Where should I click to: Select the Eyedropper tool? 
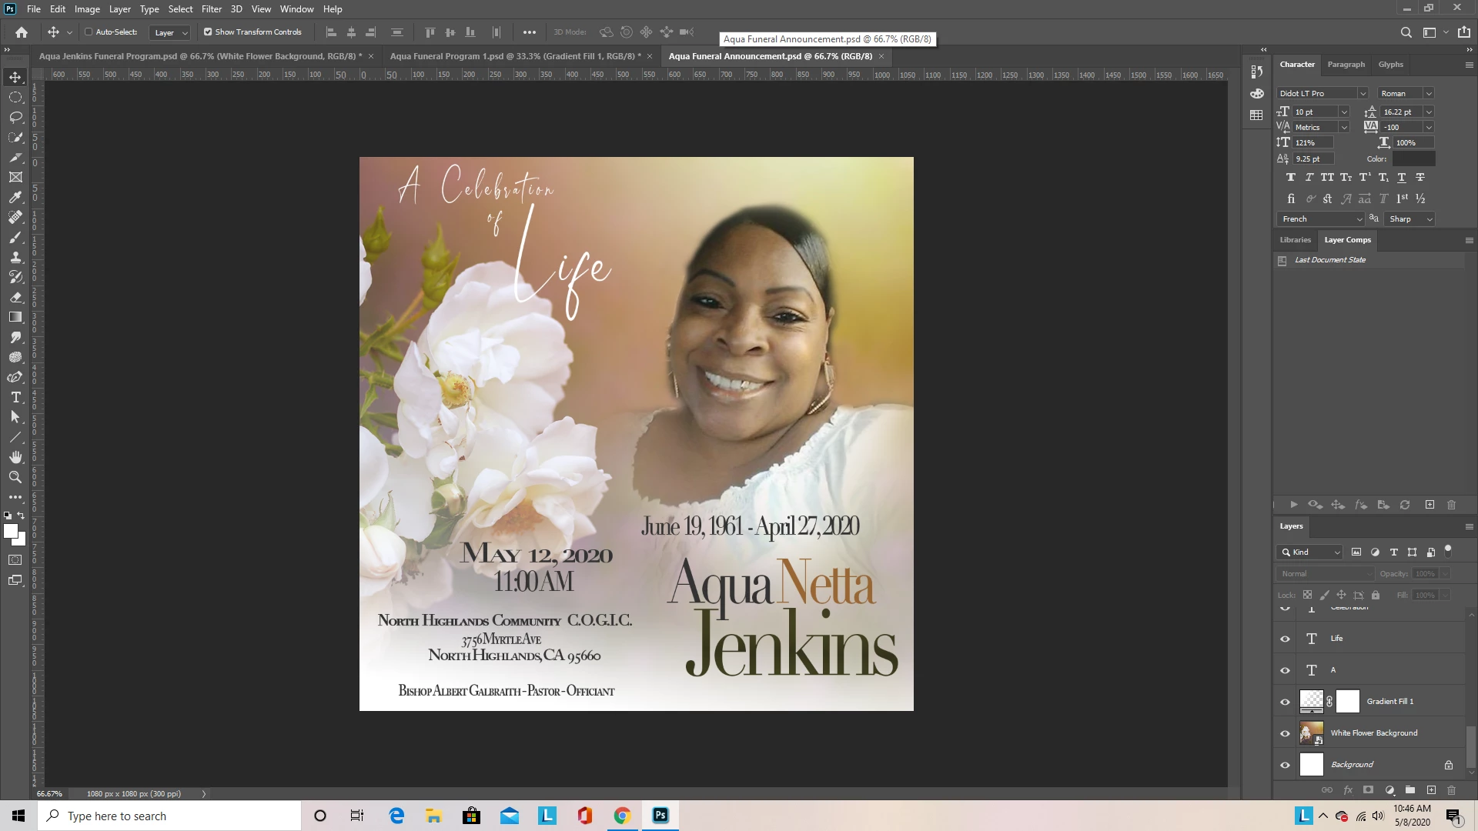(15, 198)
